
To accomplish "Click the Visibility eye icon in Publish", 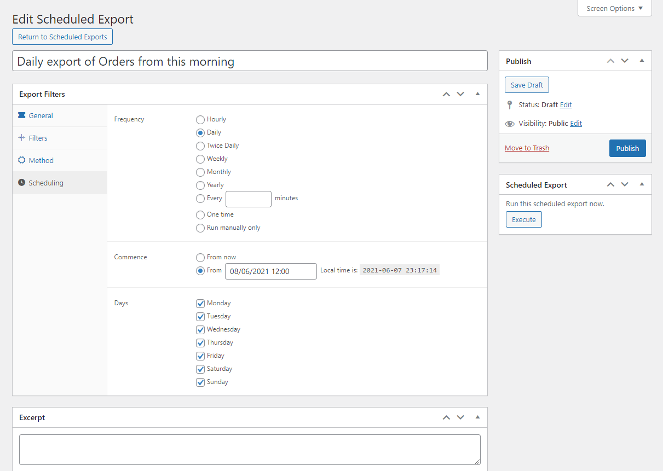I will tap(510, 124).
